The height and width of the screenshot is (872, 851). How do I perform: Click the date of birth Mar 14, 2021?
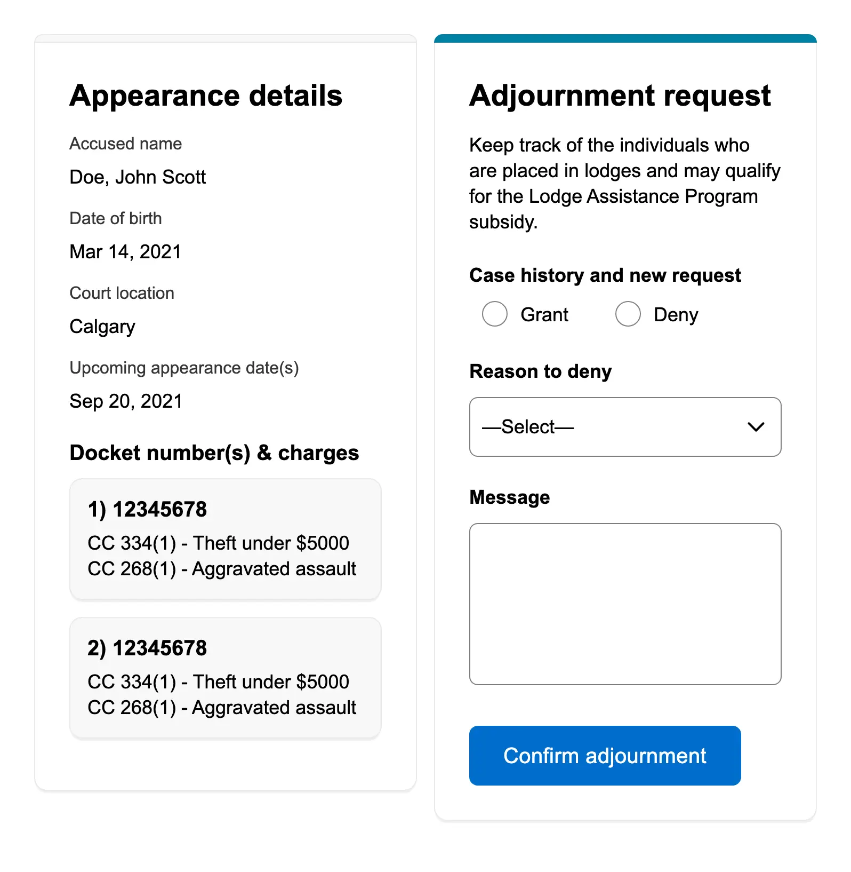[x=125, y=252]
